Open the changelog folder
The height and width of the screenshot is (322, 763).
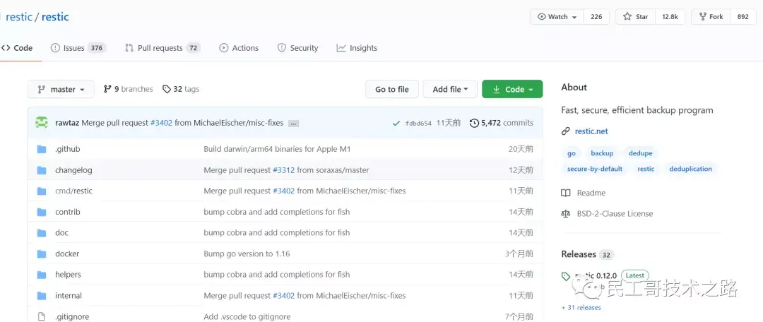(x=73, y=170)
